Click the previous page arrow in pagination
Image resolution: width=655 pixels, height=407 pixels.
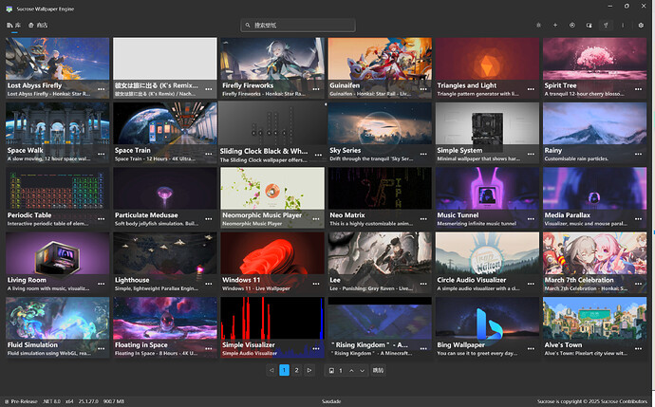[x=271, y=370]
